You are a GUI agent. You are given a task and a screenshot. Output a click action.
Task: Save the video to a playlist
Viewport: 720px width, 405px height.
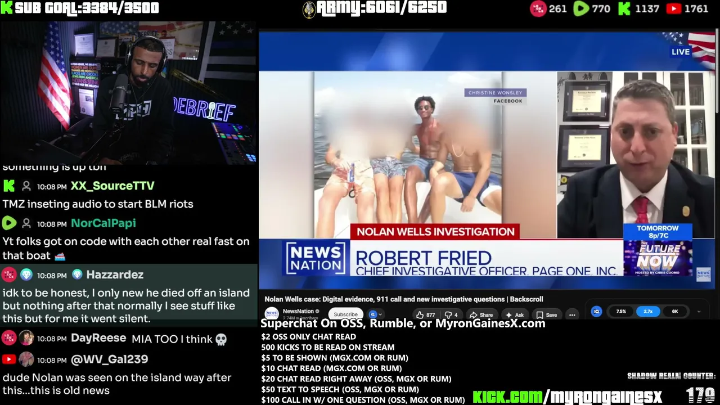coord(547,315)
